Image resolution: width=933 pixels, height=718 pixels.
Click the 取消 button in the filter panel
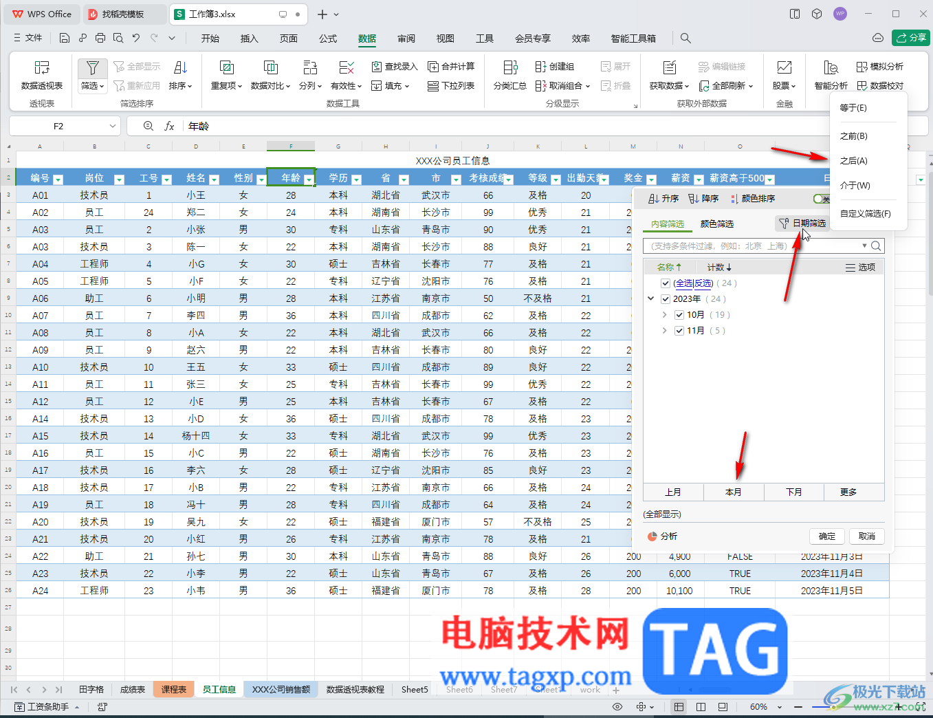pyautogui.click(x=867, y=536)
